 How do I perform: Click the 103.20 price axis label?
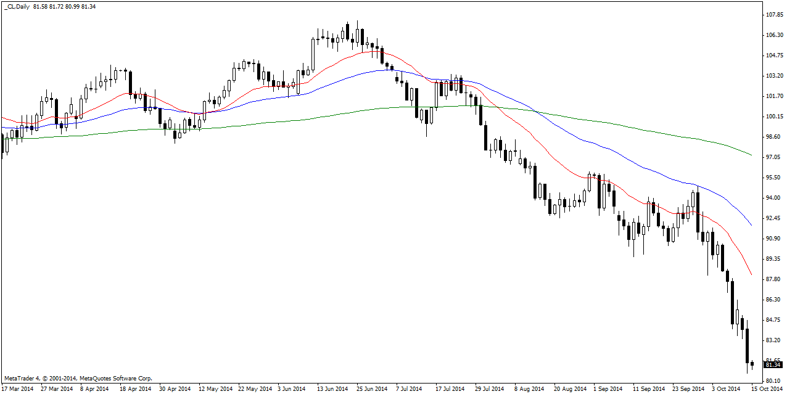(x=773, y=75)
